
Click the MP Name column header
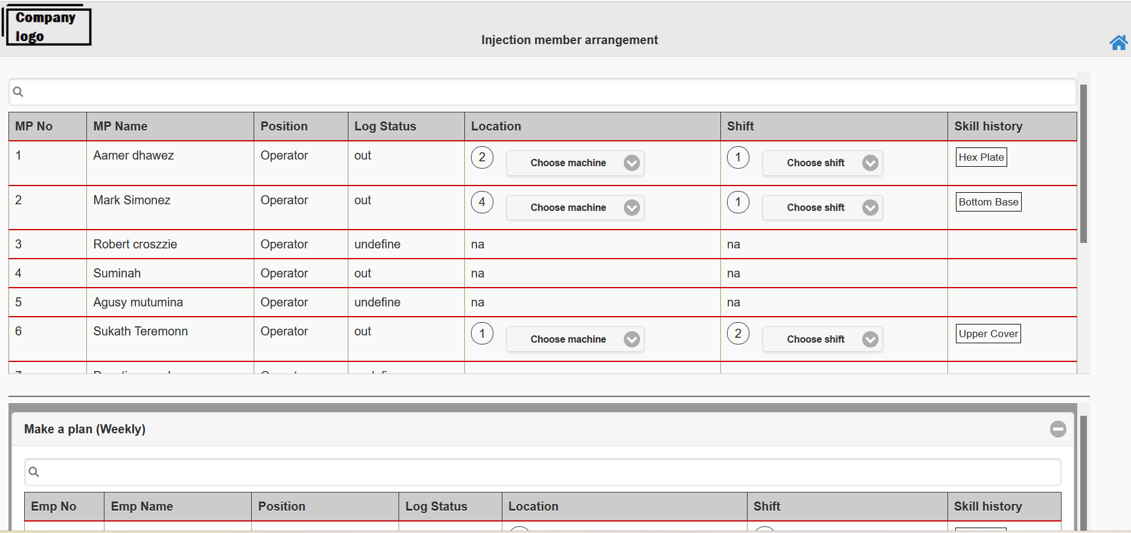[120, 126]
